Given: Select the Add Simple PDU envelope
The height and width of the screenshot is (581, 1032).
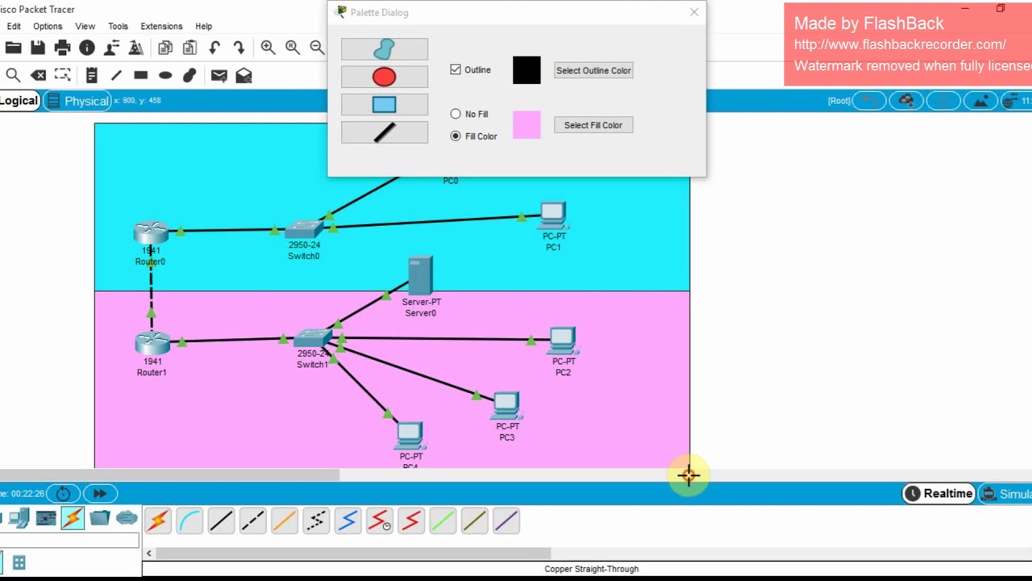Looking at the screenshot, I should (218, 75).
